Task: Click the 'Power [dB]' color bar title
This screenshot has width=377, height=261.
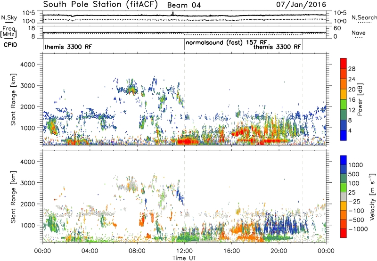Action: [360, 99]
